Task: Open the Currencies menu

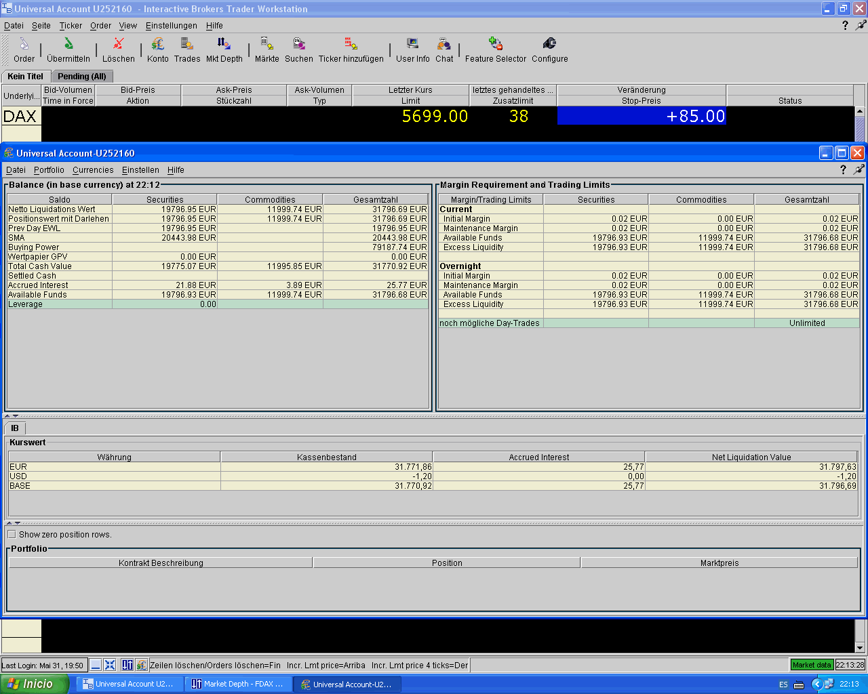Action: pyautogui.click(x=93, y=169)
